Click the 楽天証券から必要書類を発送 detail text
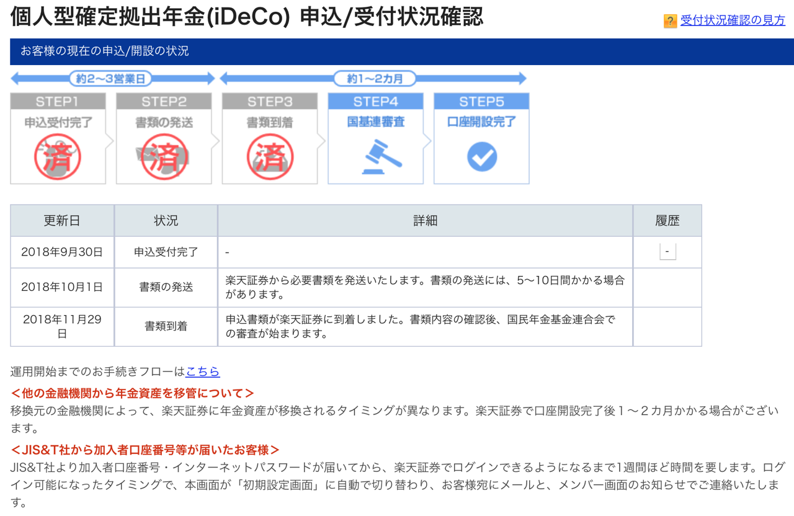Screen dimensions: 794x516 tap(425, 287)
